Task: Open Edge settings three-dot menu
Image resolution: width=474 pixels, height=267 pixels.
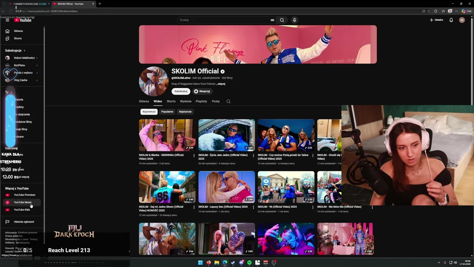Action: [456, 11]
